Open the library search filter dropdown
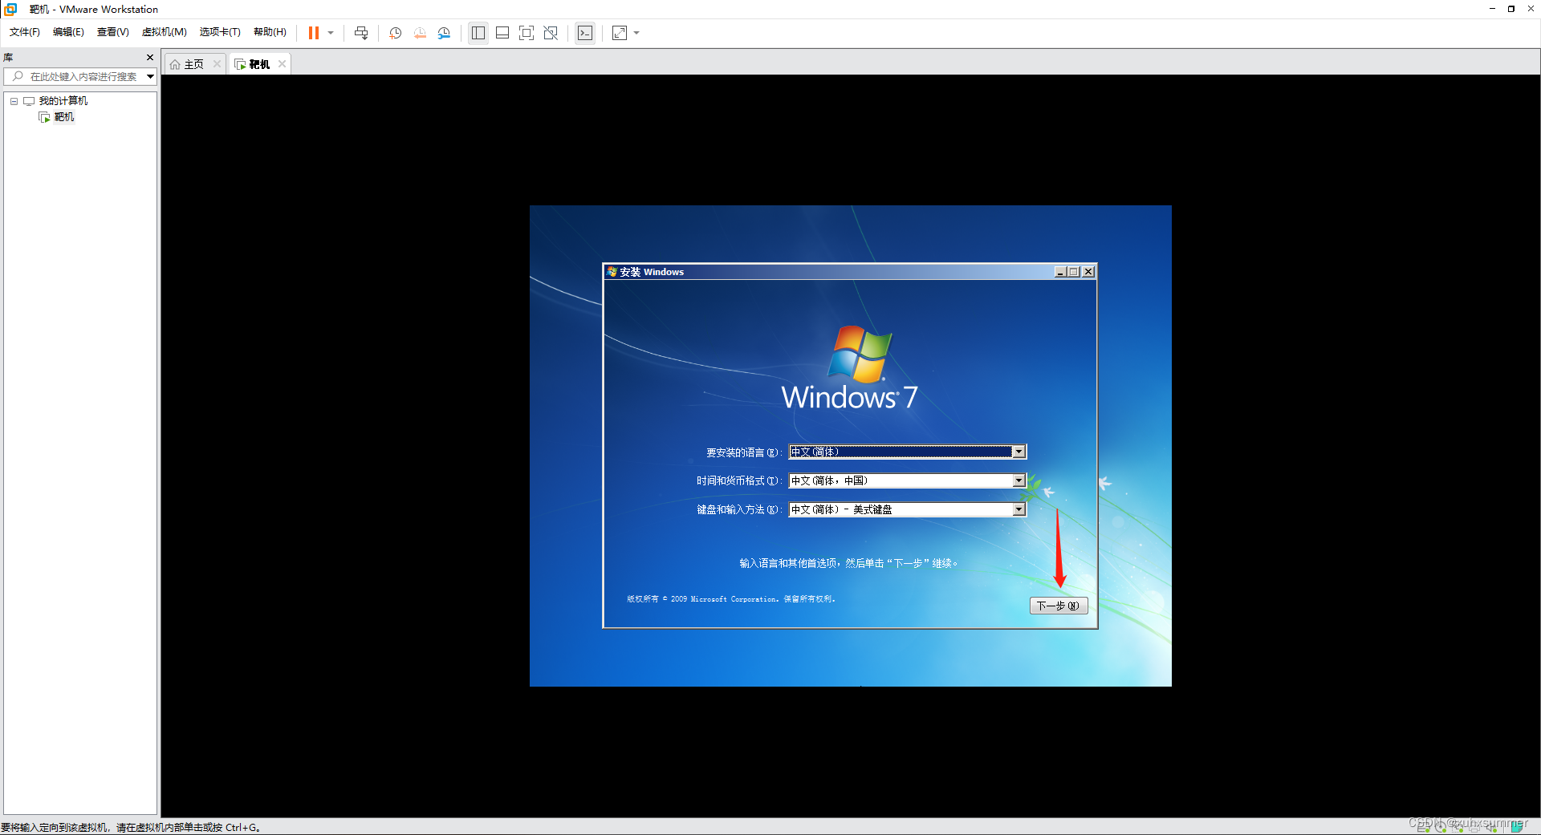 (150, 77)
